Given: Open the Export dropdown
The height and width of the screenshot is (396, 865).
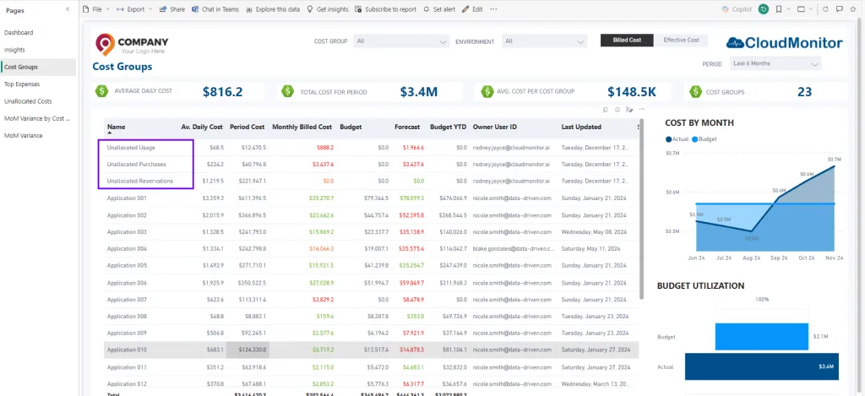Looking at the screenshot, I should [x=134, y=9].
